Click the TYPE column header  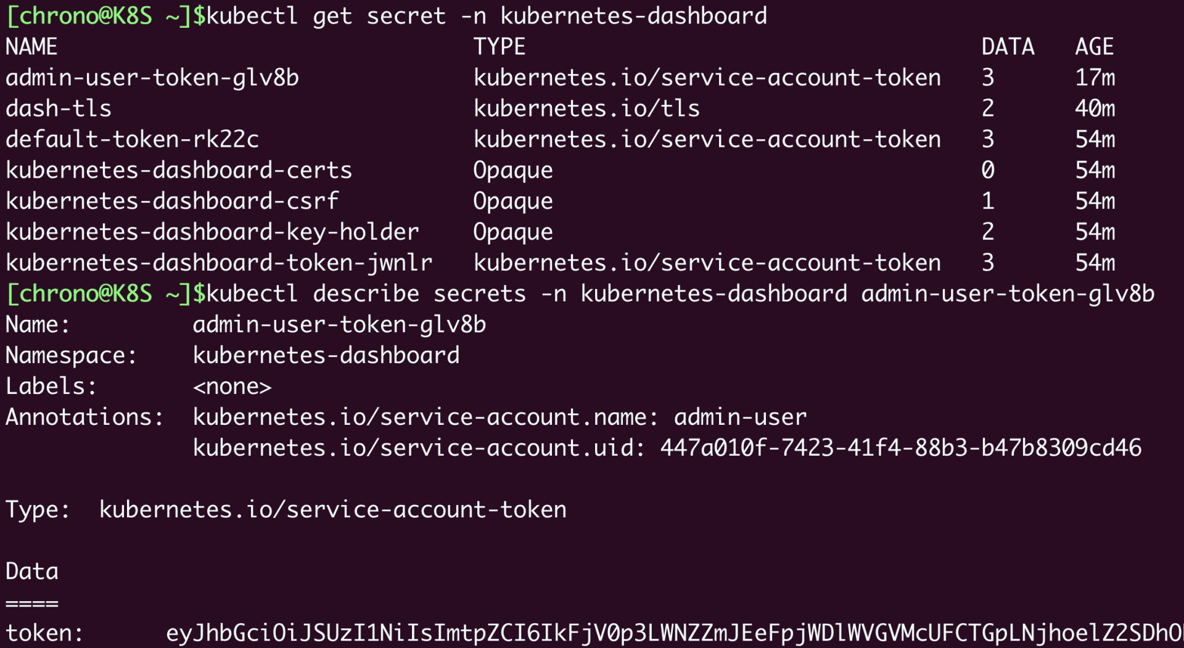(x=499, y=47)
